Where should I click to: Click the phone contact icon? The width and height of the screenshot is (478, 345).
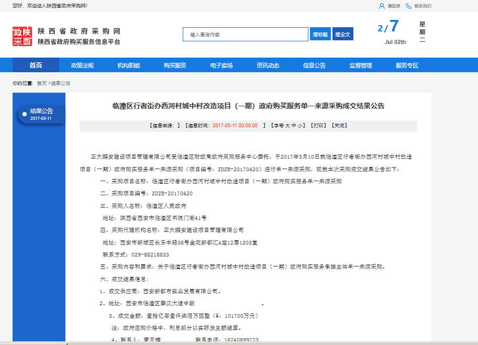(408, 6)
